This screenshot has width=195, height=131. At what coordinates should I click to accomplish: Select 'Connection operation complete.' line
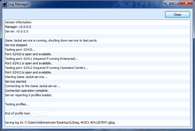click(x=98, y=91)
